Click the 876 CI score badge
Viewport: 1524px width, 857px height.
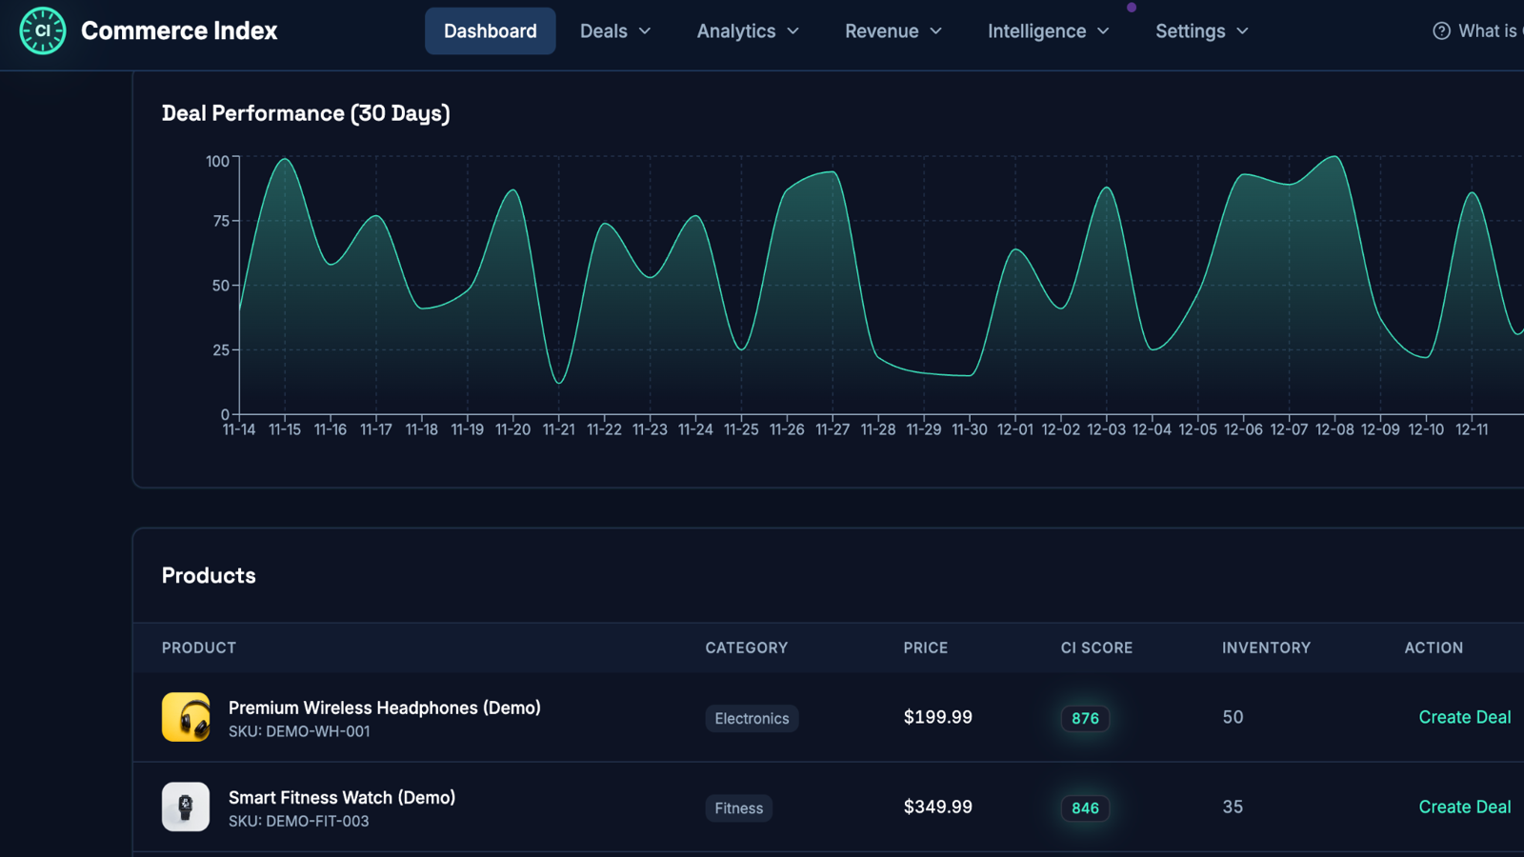(1085, 718)
